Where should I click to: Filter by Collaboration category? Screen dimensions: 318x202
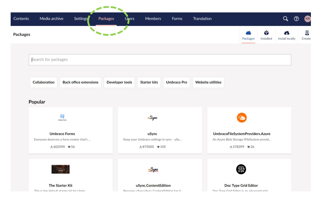point(44,82)
